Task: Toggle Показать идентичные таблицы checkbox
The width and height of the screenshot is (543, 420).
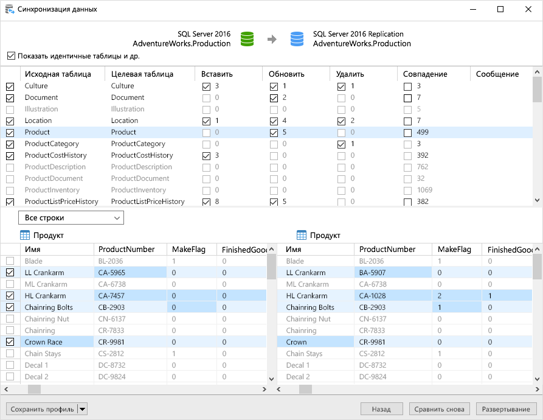Action: click(x=11, y=56)
